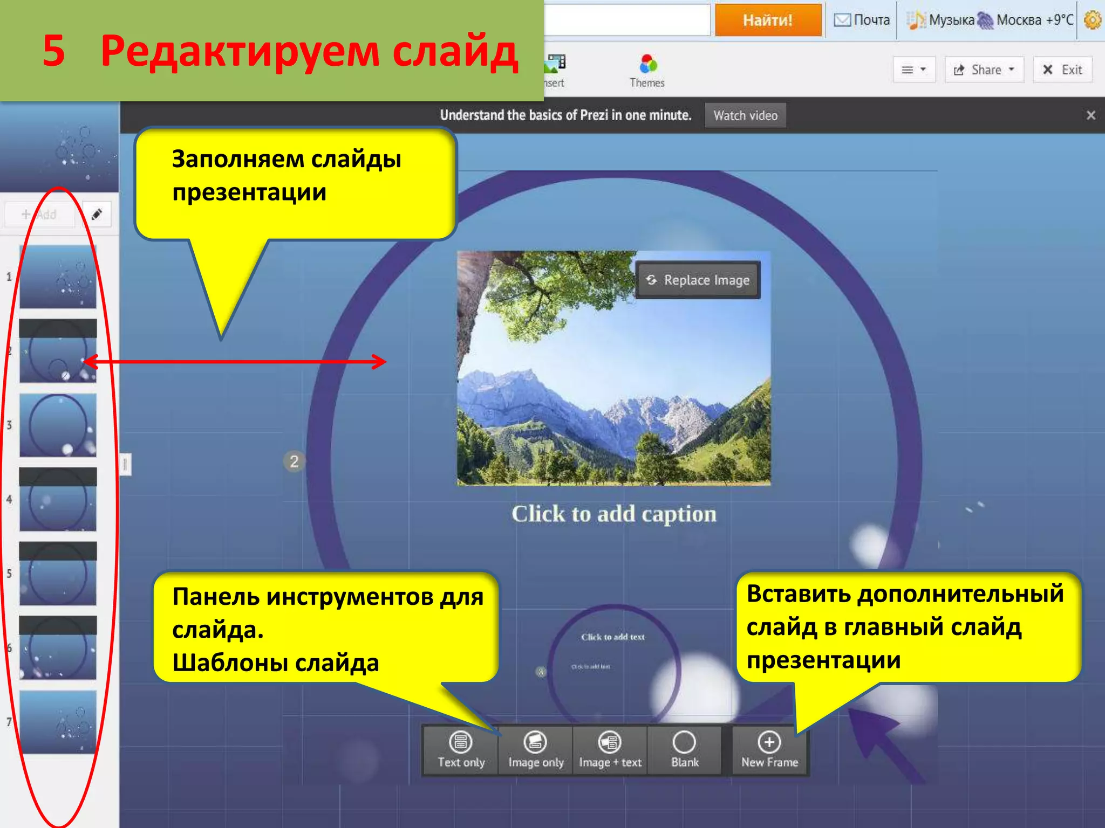Focus the browser search input field

627,20
